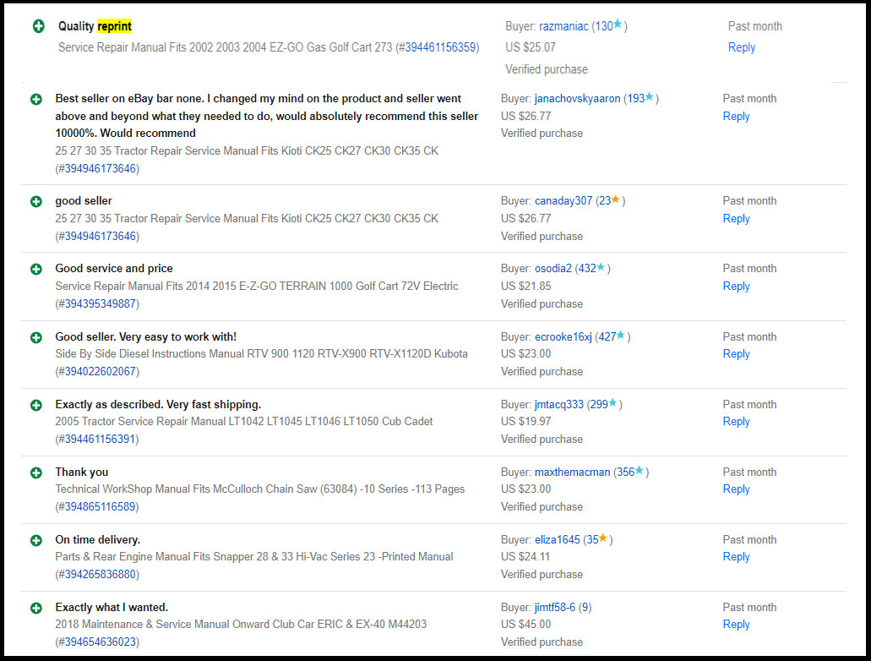Click green plus icon beside 'Exactly what I wanted.'
Viewport: 871px width, 661px height.
(x=35, y=608)
